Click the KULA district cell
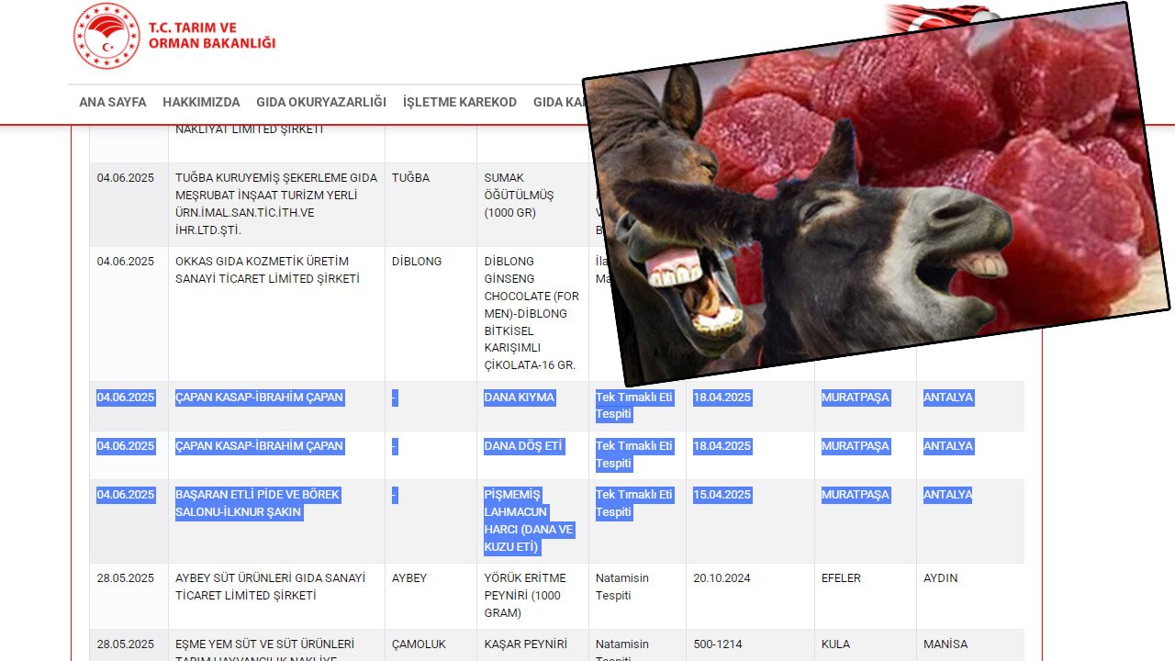 click(x=865, y=645)
